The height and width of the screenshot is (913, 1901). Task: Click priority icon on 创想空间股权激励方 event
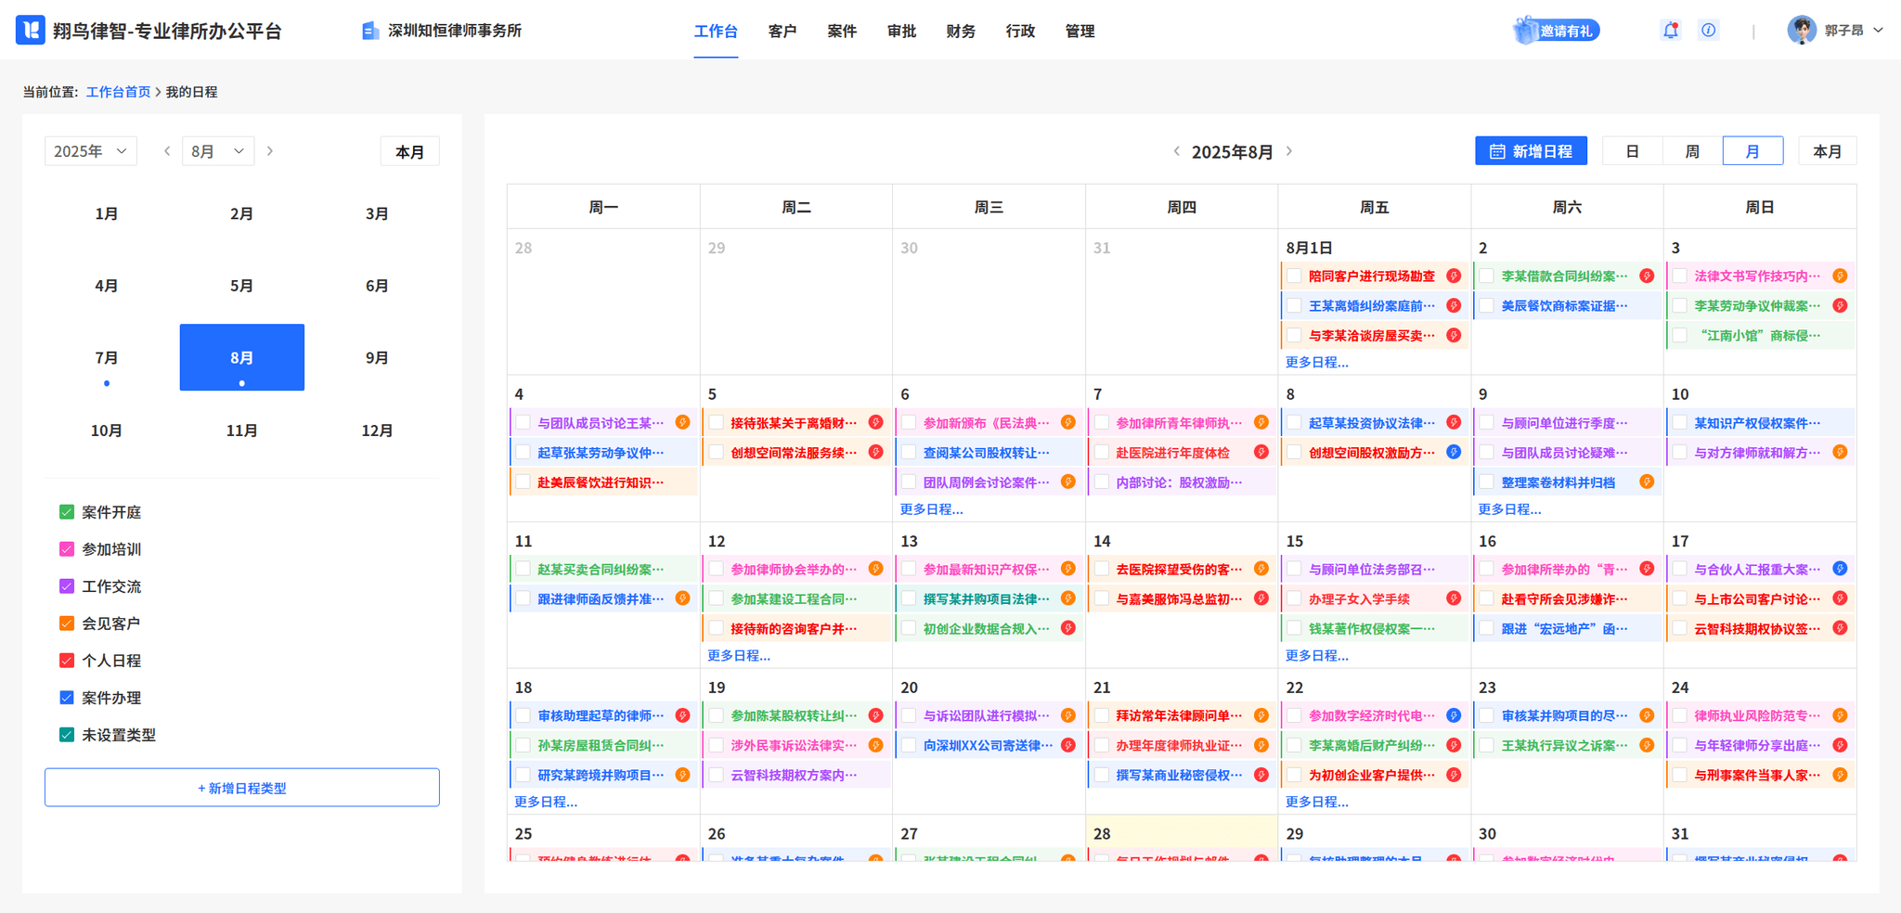(1454, 453)
